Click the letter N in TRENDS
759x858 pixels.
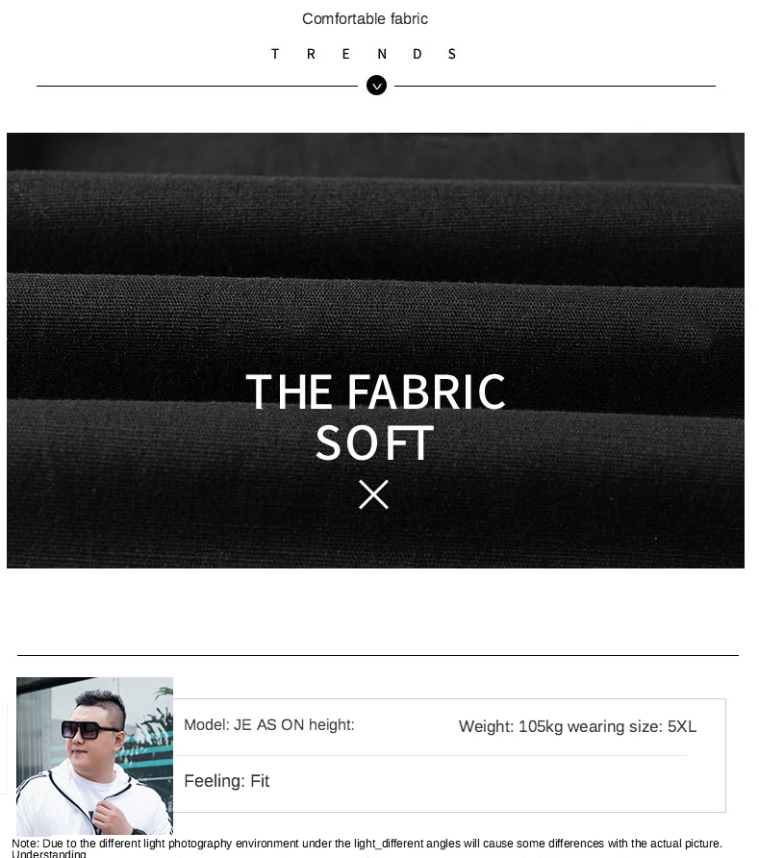pyautogui.click(x=382, y=54)
